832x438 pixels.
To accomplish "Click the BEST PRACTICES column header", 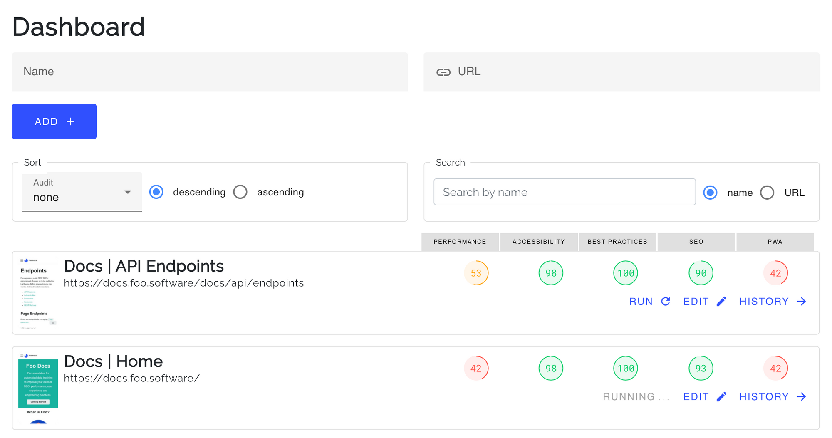I will [x=617, y=242].
